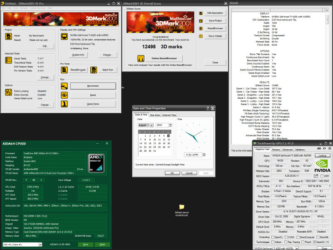Image resolution: width=333 pixels, height=250 pixels.
Task: Click the Benchmark run icon in 3DMark2001
Action: (65, 86)
